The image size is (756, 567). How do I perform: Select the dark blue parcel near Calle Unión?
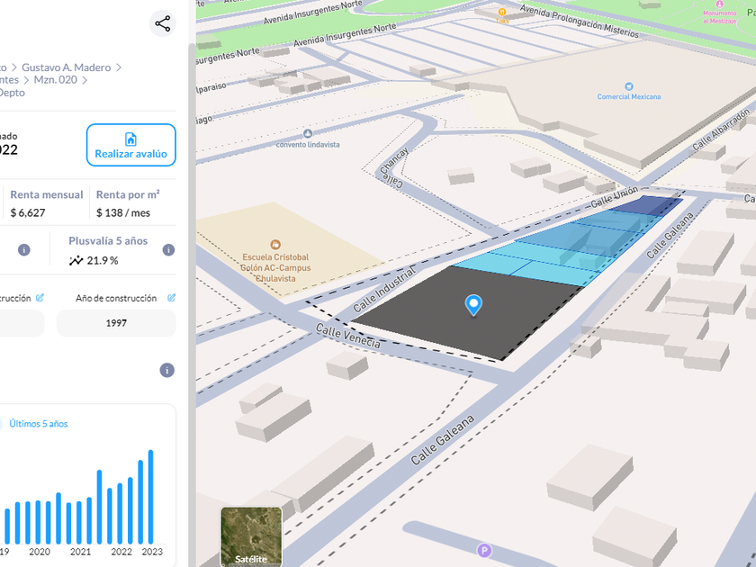click(646, 205)
